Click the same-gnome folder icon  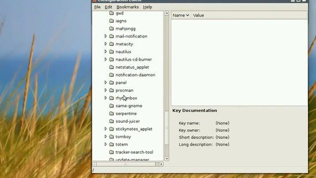112,105
